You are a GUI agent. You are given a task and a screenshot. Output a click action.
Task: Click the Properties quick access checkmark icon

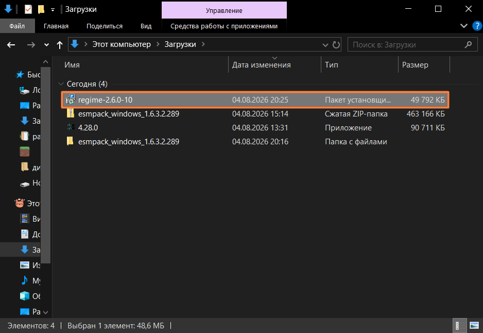[x=28, y=9]
